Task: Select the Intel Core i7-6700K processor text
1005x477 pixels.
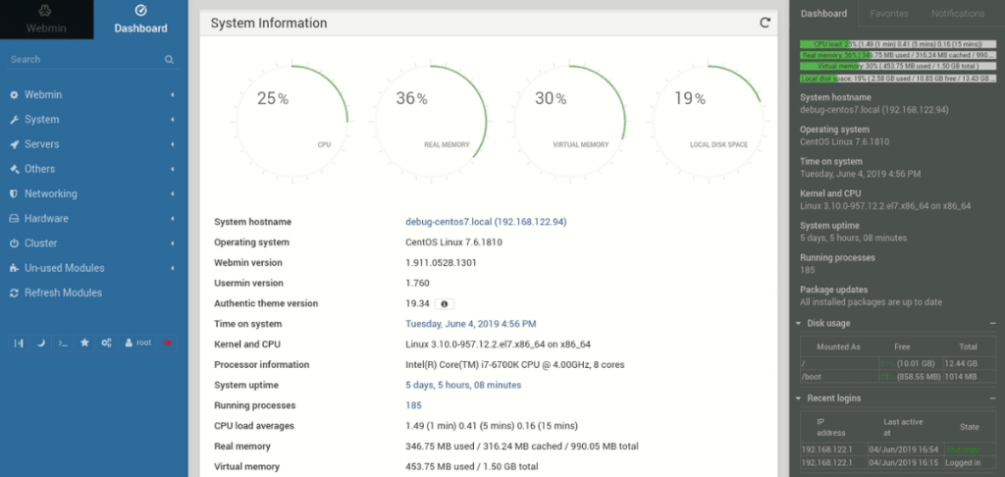Action: pyautogui.click(x=515, y=365)
